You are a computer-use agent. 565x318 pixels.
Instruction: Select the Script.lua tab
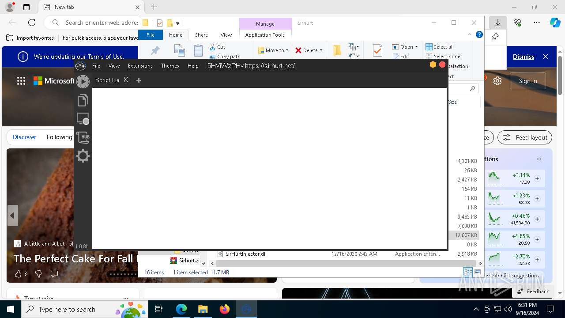107,80
